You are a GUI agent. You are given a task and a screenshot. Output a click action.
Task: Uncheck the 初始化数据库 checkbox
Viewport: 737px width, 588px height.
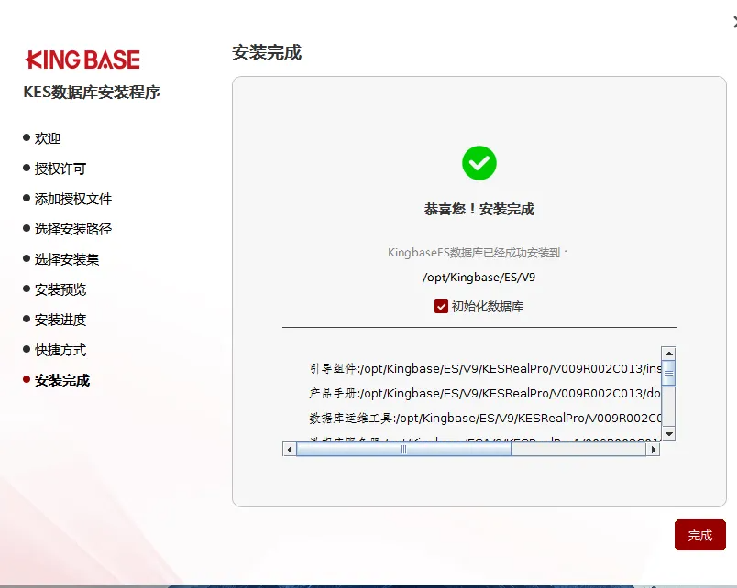point(441,307)
